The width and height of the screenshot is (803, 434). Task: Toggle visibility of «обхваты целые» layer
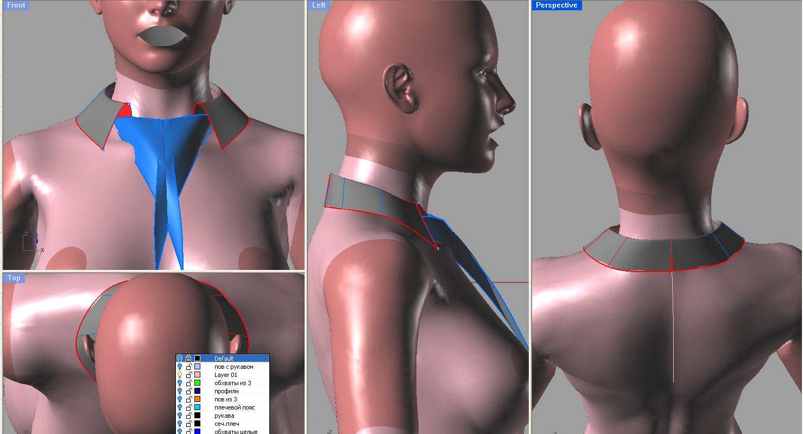pyautogui.click(x=180, y=432)
